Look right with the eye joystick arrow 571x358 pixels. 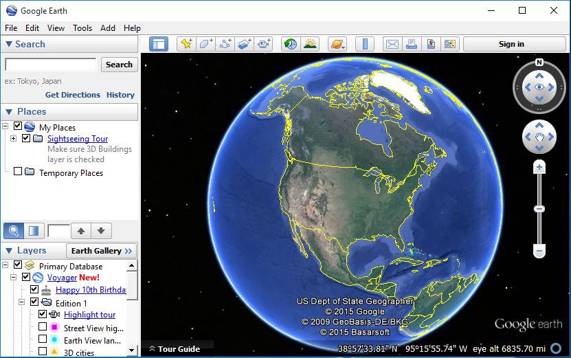(x=551, y=87)
